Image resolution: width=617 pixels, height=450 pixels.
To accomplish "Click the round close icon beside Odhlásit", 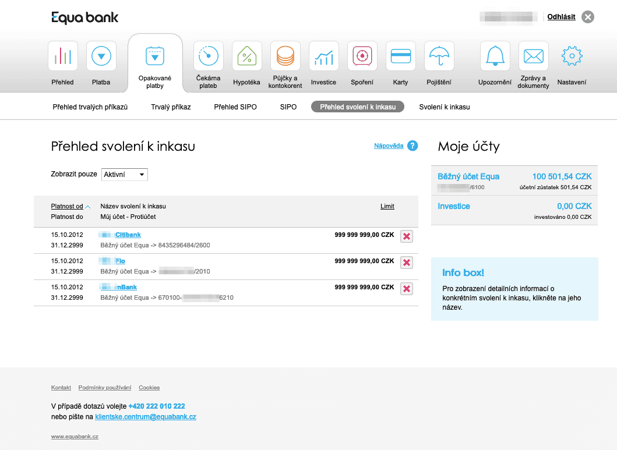I will 588,17.
